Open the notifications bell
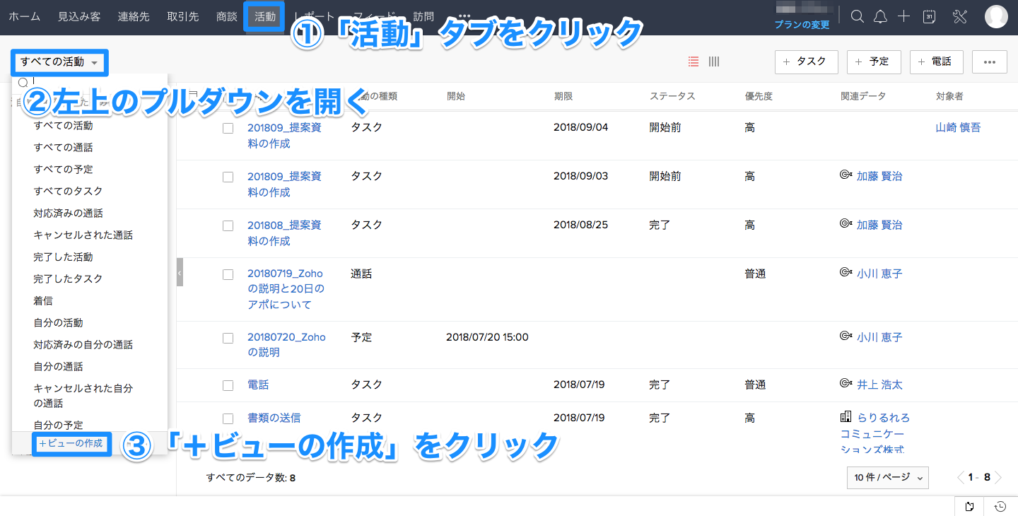 coord(880,16)
